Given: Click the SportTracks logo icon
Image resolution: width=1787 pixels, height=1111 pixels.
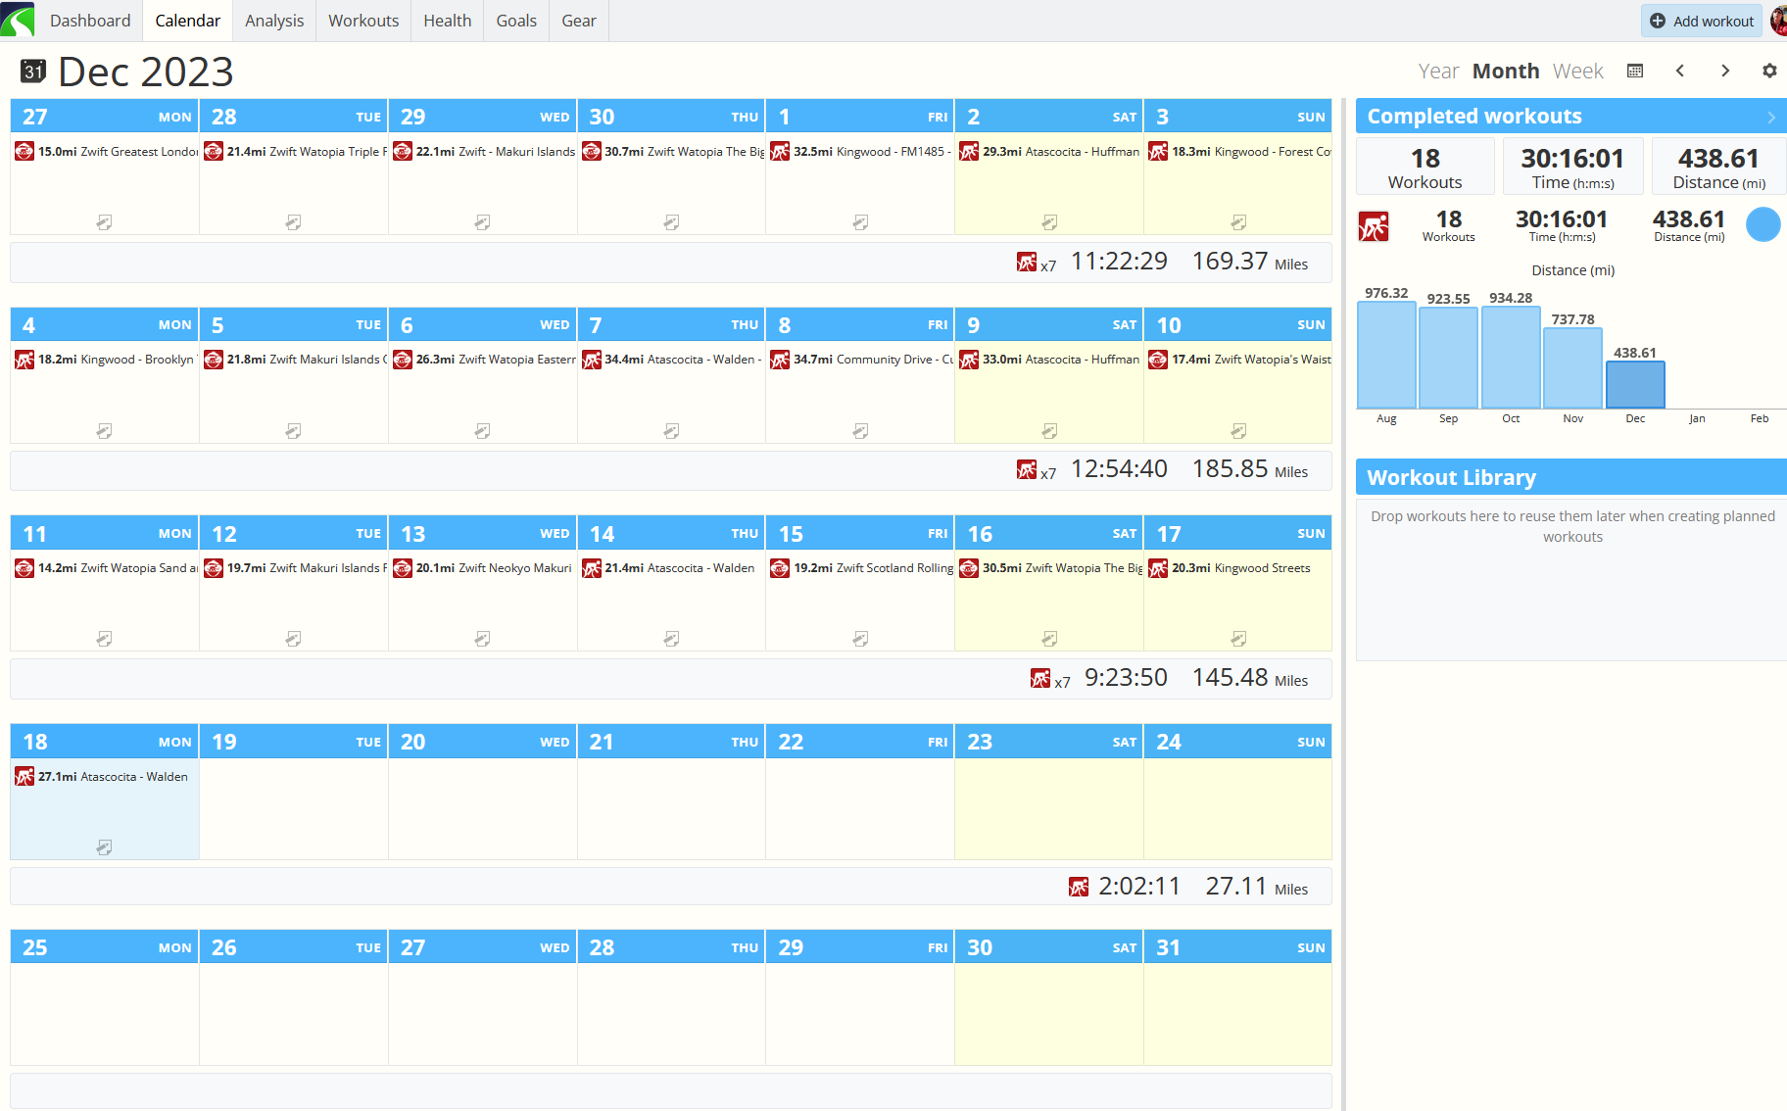Looking at the screenshot, I should coord(18,20).
